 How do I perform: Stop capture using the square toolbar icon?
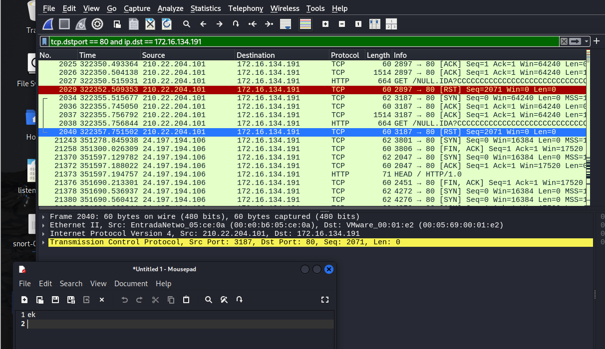[64, 24]
